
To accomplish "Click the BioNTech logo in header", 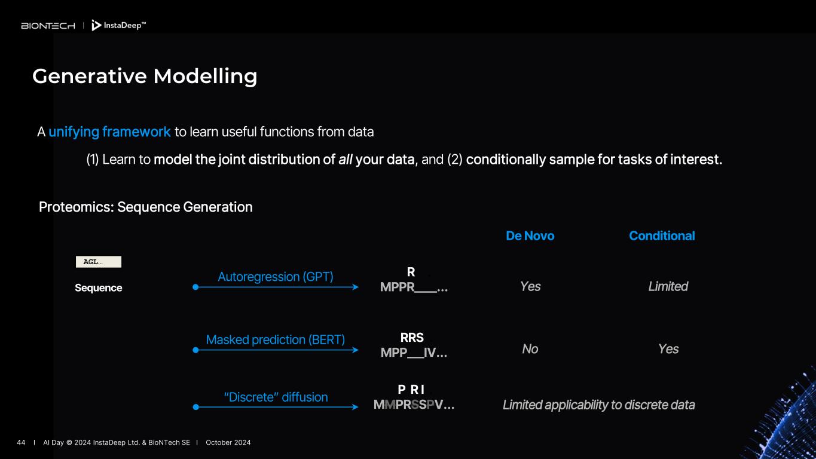I will (x=48, y=26).
